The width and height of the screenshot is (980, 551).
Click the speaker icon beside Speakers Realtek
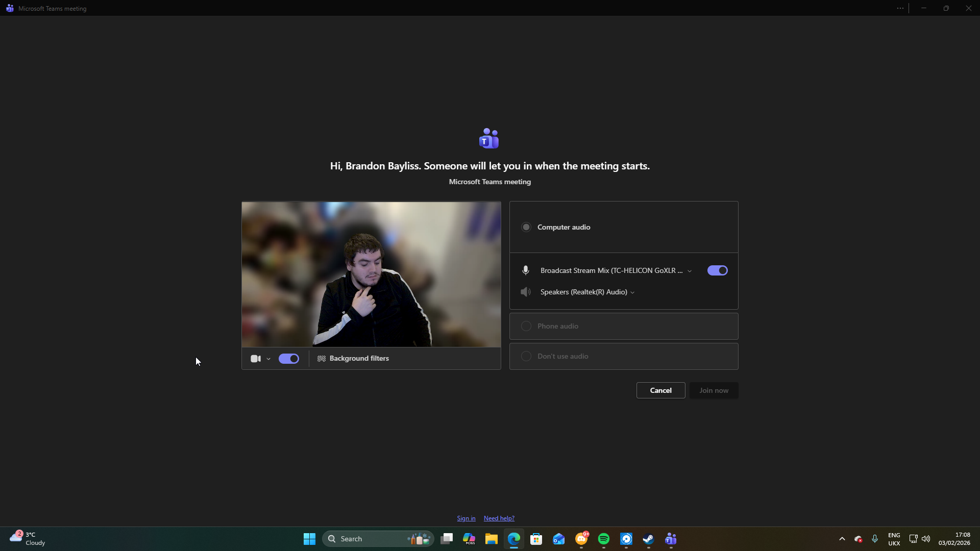pos(525,292)
